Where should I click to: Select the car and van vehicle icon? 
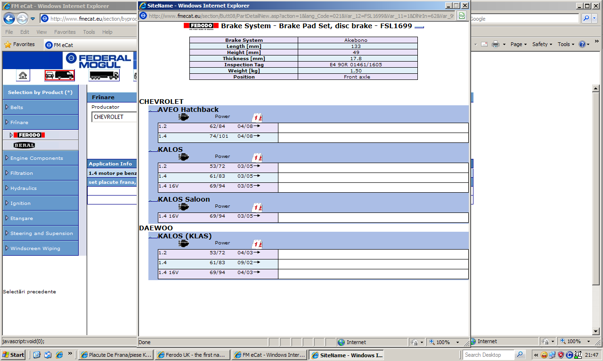[x=59, y=75]
